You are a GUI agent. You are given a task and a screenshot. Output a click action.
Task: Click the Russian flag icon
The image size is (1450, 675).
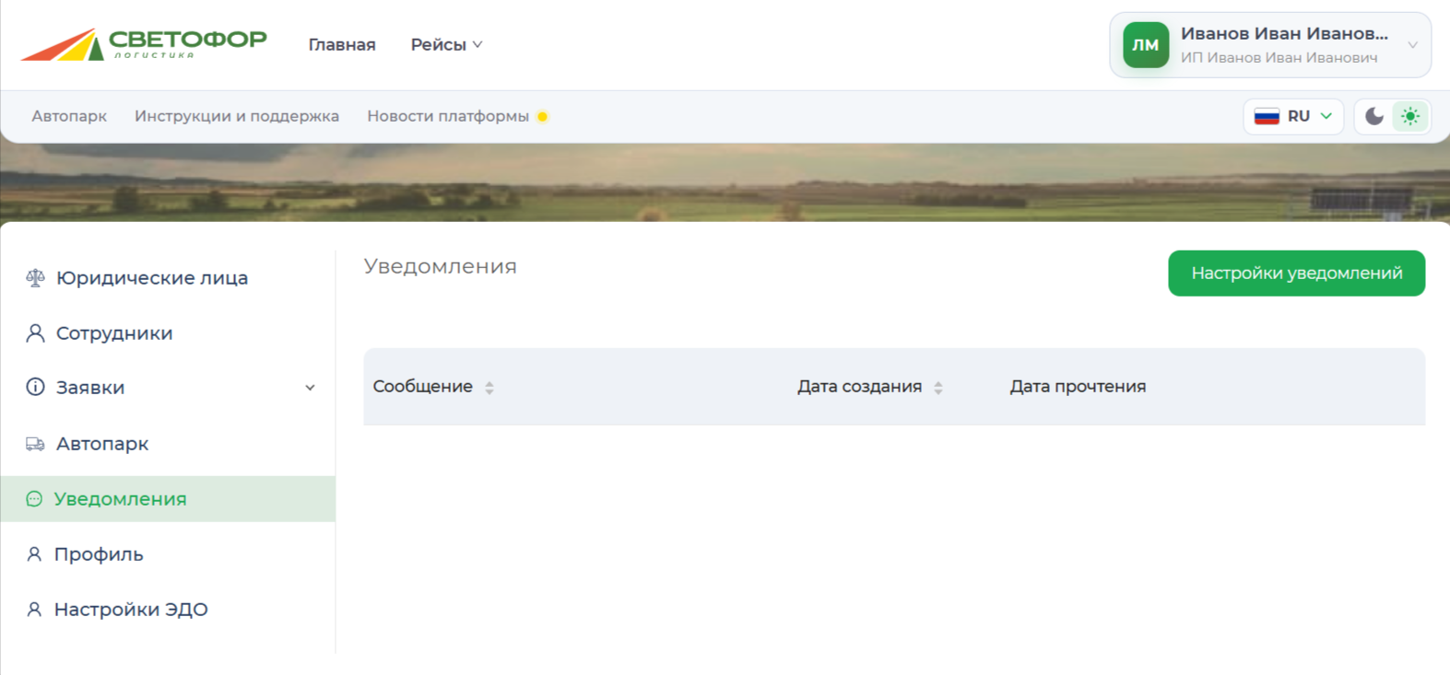point(1267,117)
